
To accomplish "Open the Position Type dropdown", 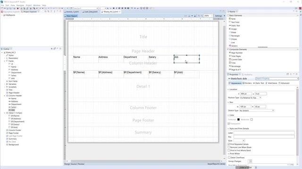I will pos(251,98).
